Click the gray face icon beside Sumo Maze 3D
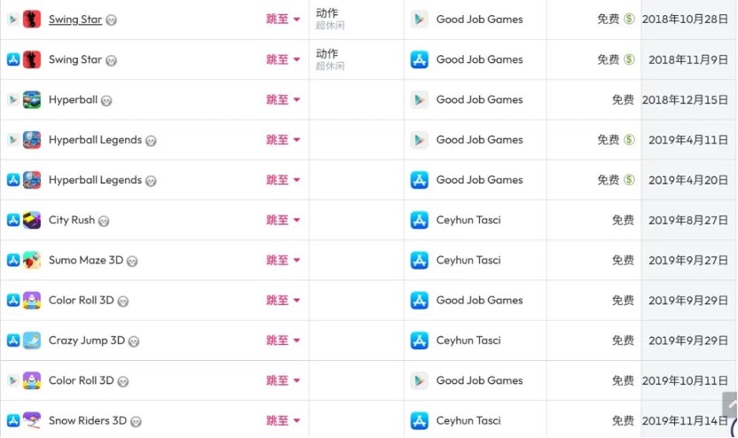Viewport: 738px width, 438px height. point(132,262)
